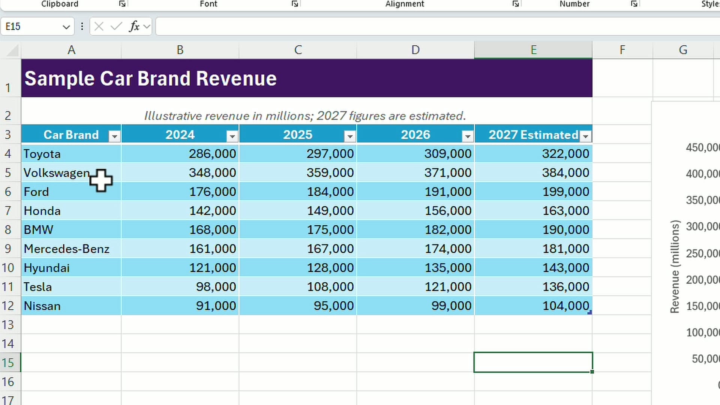This screenshot has width=720, height=405.
Task: Select column B header
Action: (x=180, y=50)
